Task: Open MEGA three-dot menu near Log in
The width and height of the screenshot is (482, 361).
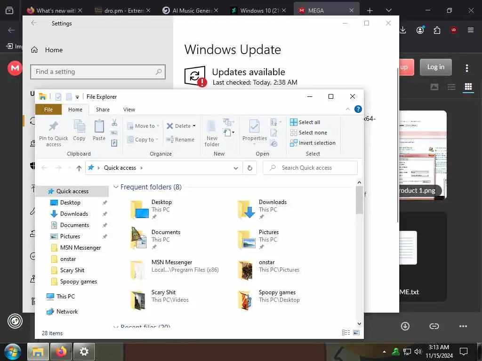Action: pyautogui.click(x=467, y=68)
